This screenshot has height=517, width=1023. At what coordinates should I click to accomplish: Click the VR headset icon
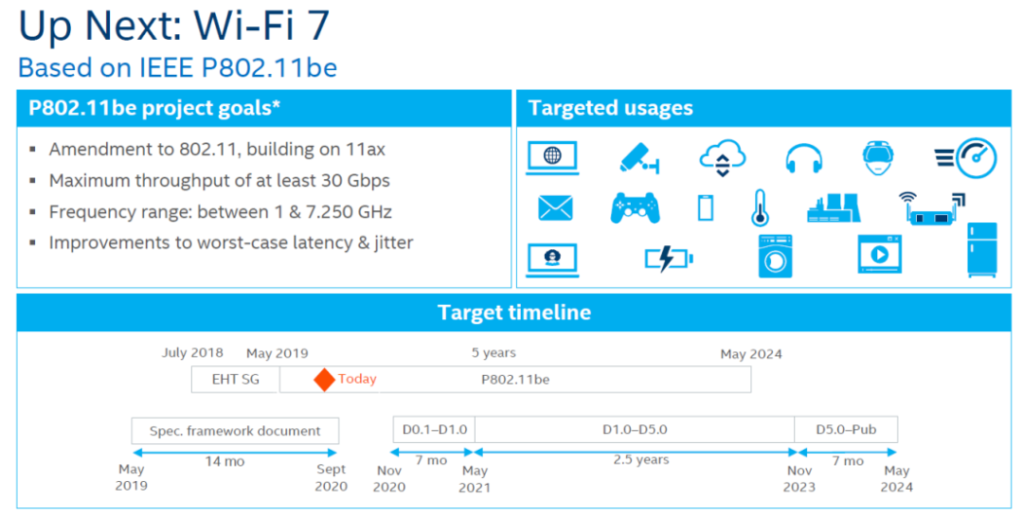coord(878,157)
